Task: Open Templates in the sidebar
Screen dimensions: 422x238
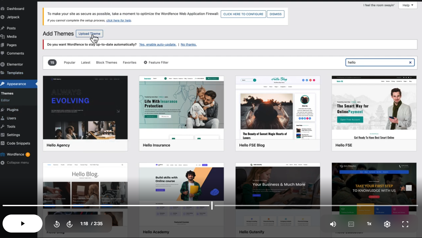Action: pos(15,73)
